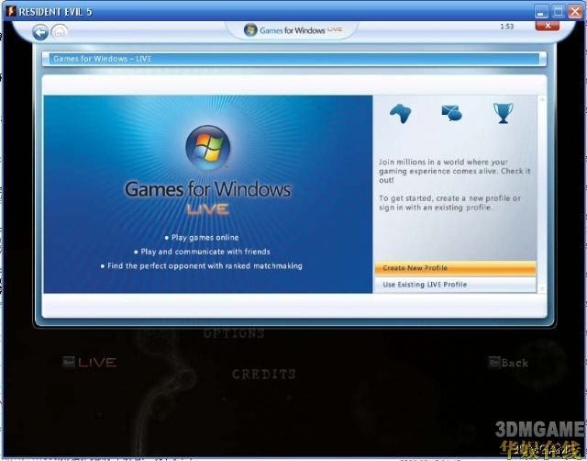The width and height of the screenshot is (587, 461).
Task: Click the 'Join millions in a world' paragraph
Action: tap(455, 172)
